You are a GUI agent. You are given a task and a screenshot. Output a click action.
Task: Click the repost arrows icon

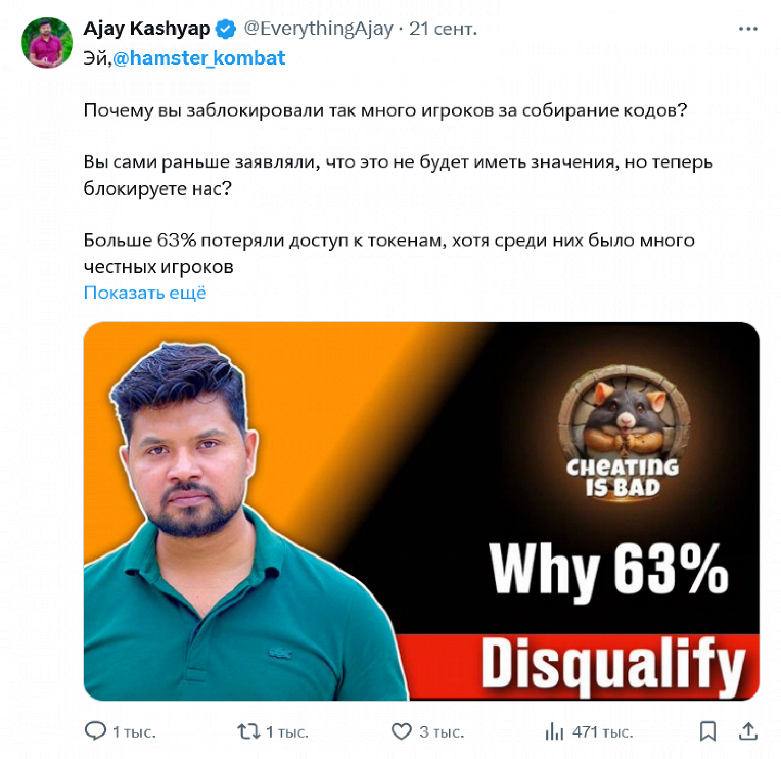249,731
